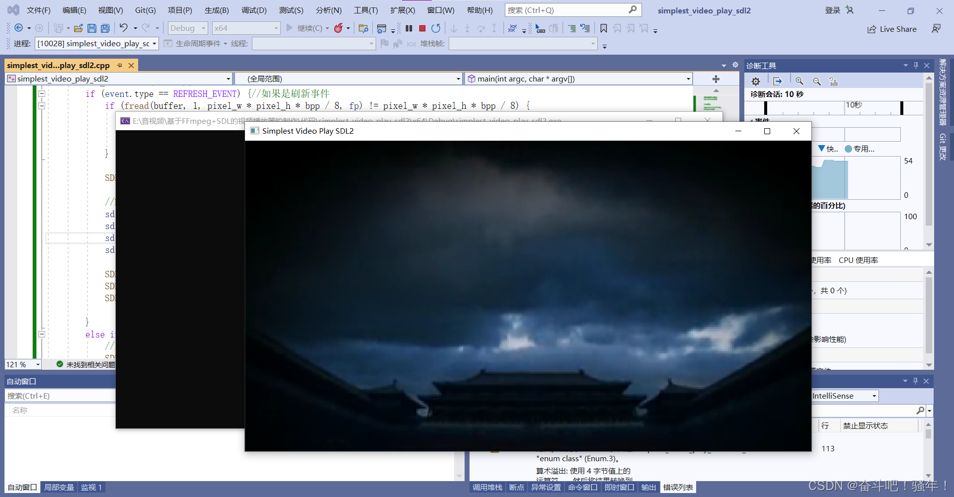Open the Help menu

[480, 10]
